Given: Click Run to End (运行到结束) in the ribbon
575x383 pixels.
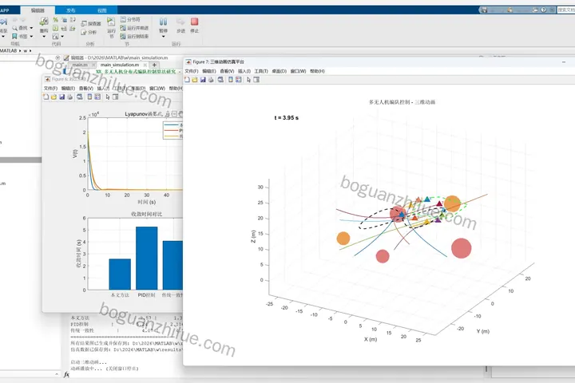Looking at the screenshot, I should click(134, 36).
